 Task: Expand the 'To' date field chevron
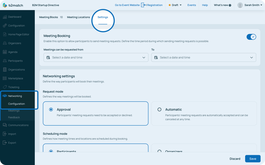click(x=252, y=58)
